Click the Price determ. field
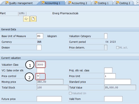This screenshot has height=104, width=139. pyautogui.click(x=106, y=48)
